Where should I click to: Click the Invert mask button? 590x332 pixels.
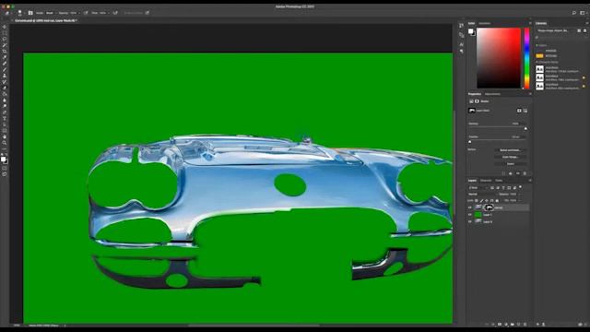coord(510,164)
